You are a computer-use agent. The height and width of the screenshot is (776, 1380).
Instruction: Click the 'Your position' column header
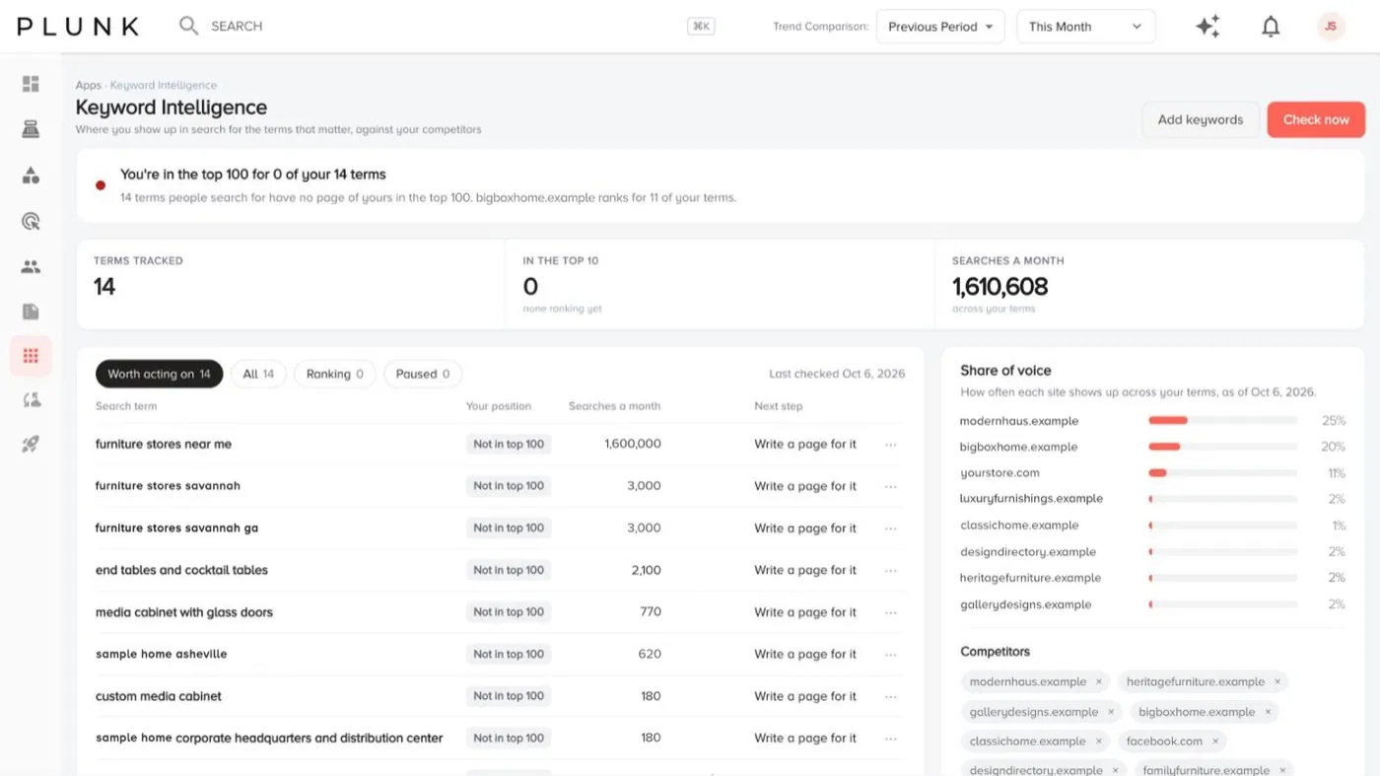499,406
